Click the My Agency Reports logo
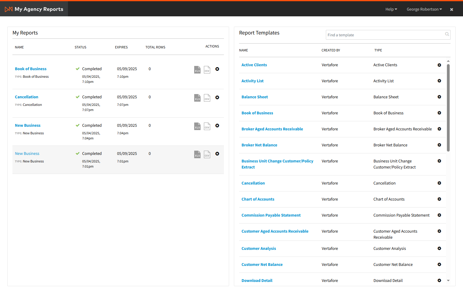The height and width of the screenshot is (291, 463). [34, 9]
